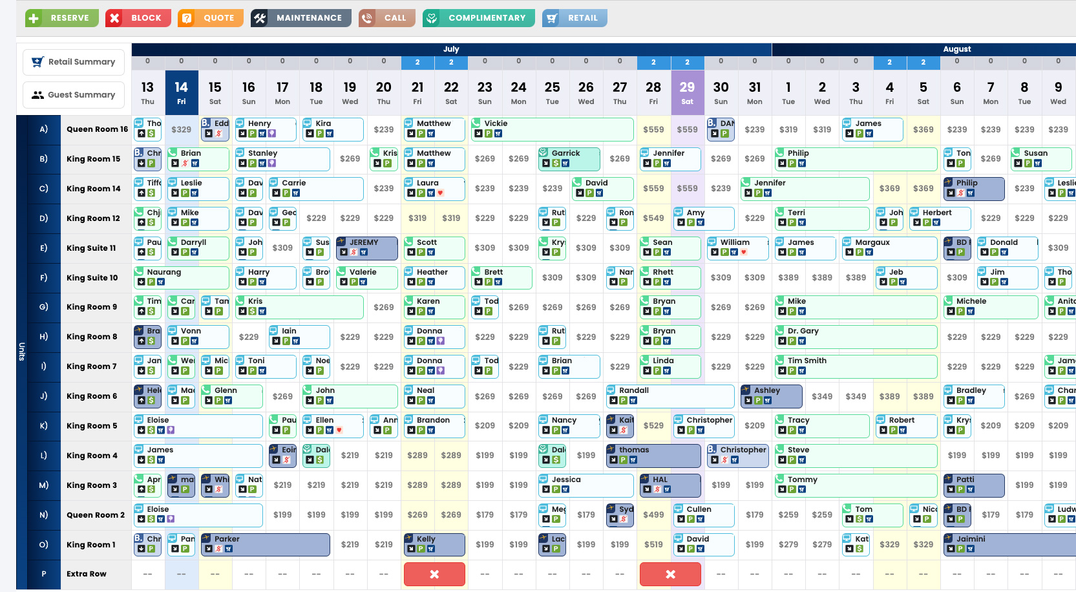The width and height of the screenshot is (1076, 592).
Task: Open Randall's reservation in King Room 6
Action: pyautogui.click(x=670, y=396)
